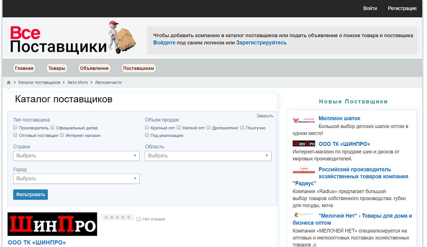This screenshot has height=247, width=427.
Task: Toggle the Интернет магазин checkbox
Action: point(62,135)
